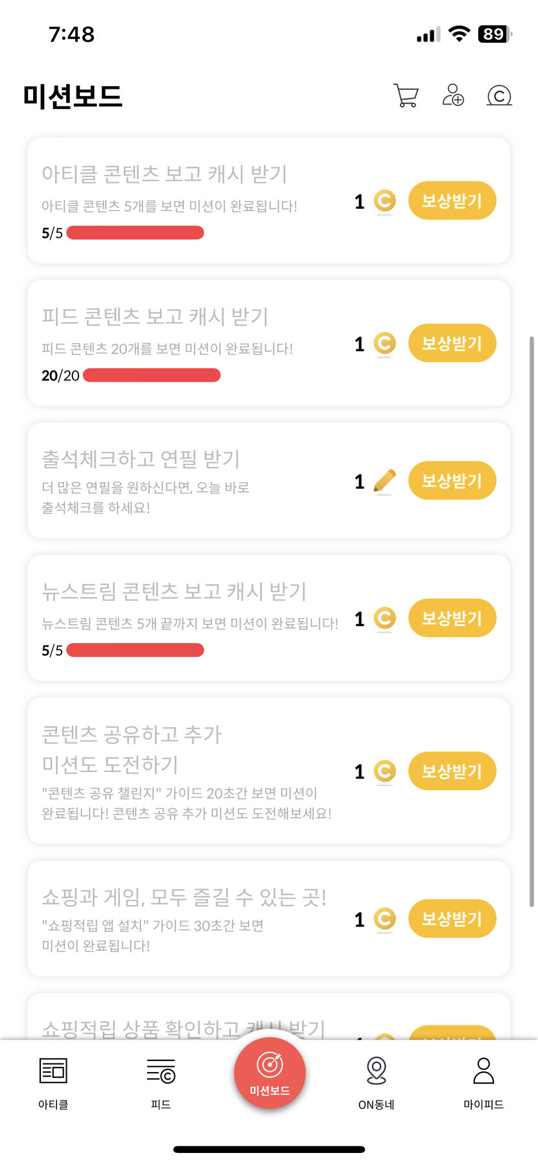Claim reward for 콘텐츠 공유 challenge mission
Image resolution: width=538 pixels, height=1164 pixels.
[x=452, y=771]
